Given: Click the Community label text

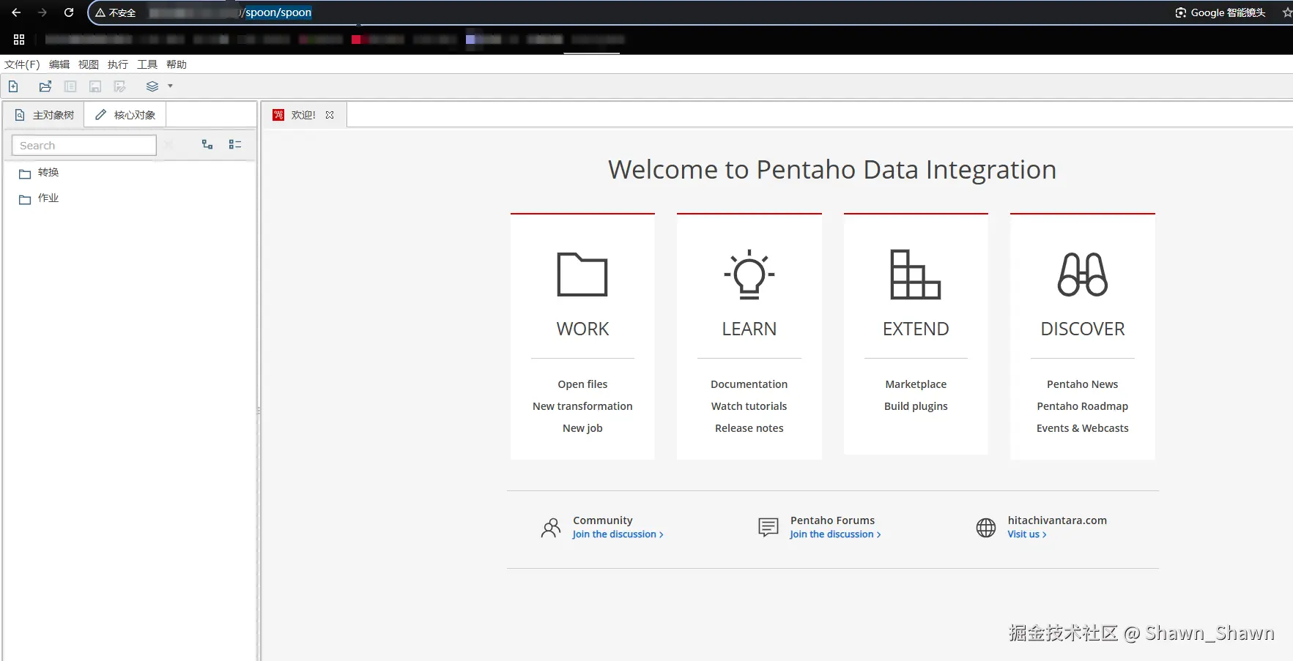Looking at the screenshot, I should (603, 520).
